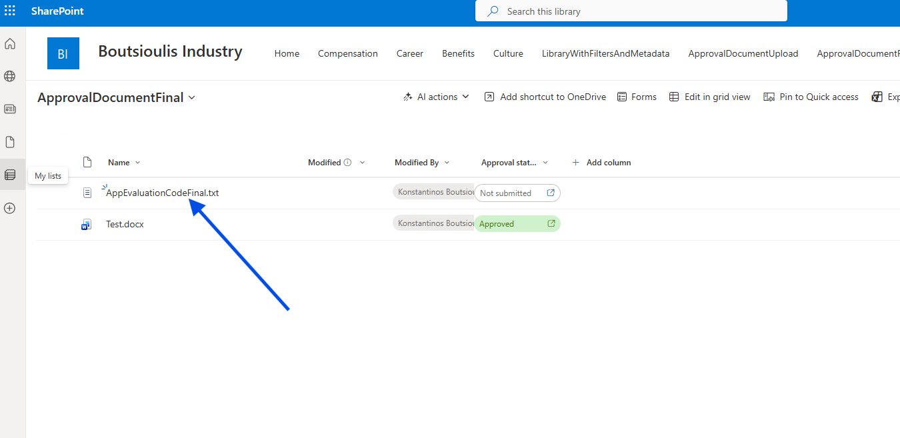Open the My lists sidebar icon
The height and width of the screenshot is (438, 900).
pos(10,175)
